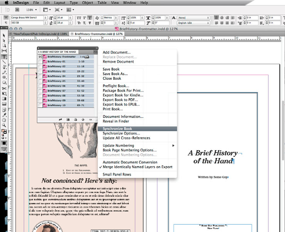285x232 pixels.
Task: Toggle Merge Identically Named Layers on Export
Action: tap(137, 167)
